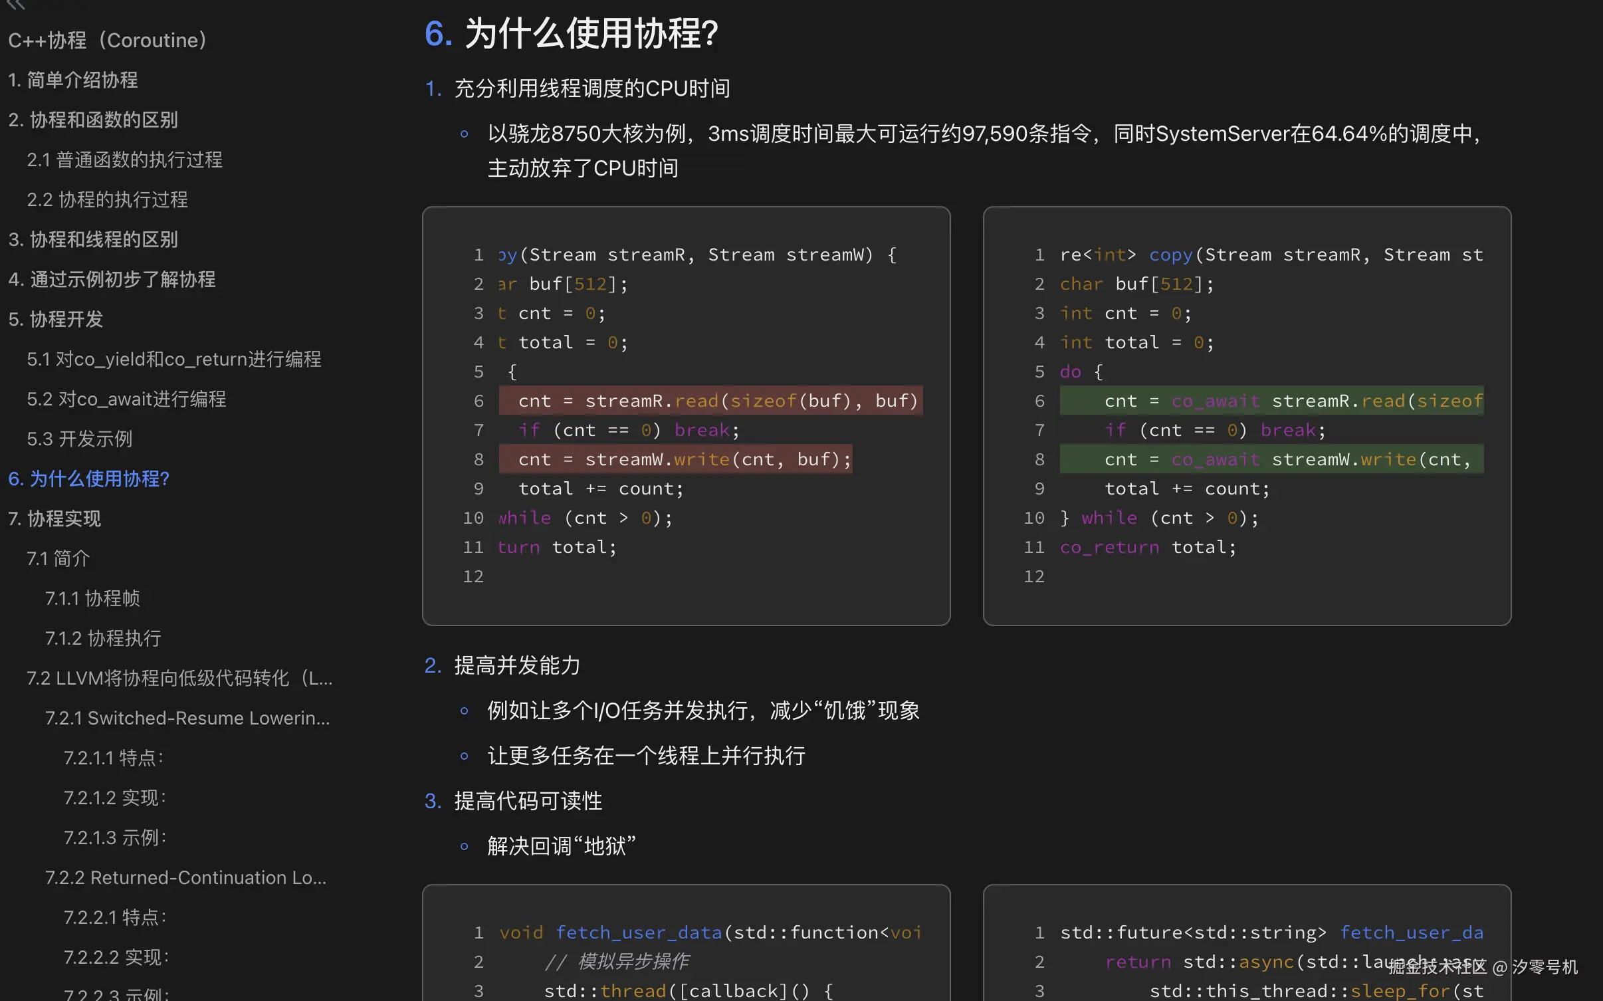The height and width of the screenshot is (1001, 1603).
Task: Jump to 7.2.2.1 特点
Action: click(x=115, y=917)
